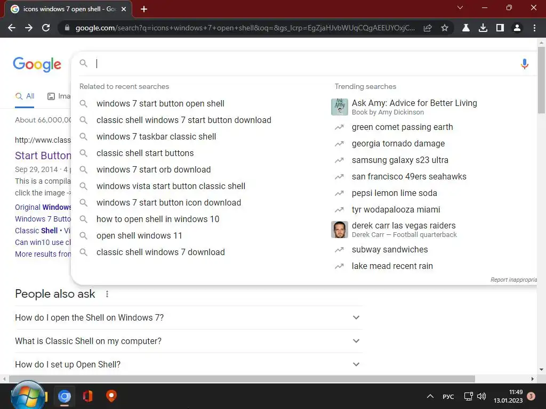This screenshot has height=409, width=546.
Task: Expand 'What is Classic Shell on my computer?'
Action: (x=188, y=341)
